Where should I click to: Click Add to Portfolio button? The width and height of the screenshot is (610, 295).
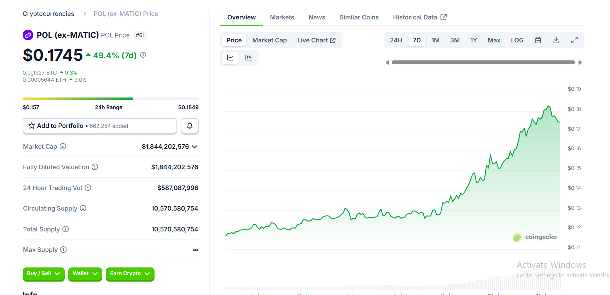[x=100, y=126]
